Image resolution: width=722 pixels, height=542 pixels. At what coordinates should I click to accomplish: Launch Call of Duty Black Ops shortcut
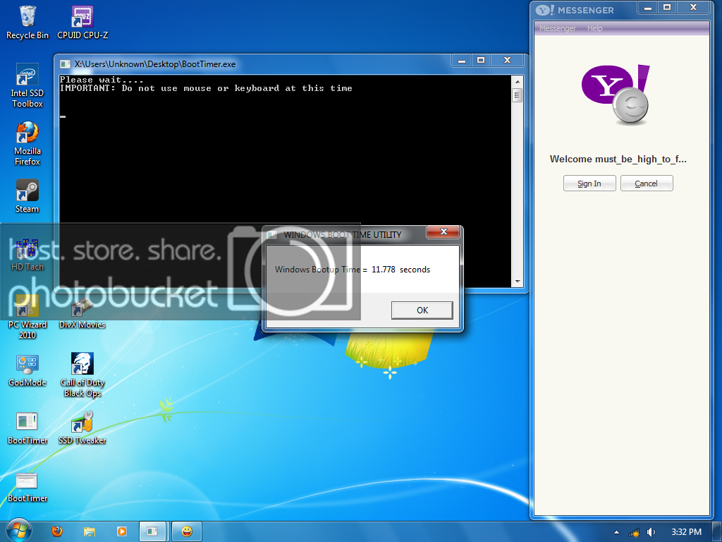click(x=82, y=375)
